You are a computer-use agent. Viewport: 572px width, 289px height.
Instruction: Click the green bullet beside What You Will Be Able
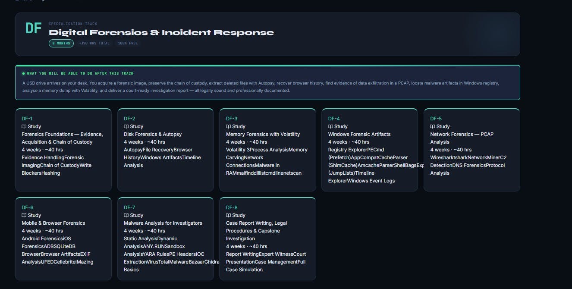pyautogui.click(x=23, y=74)
